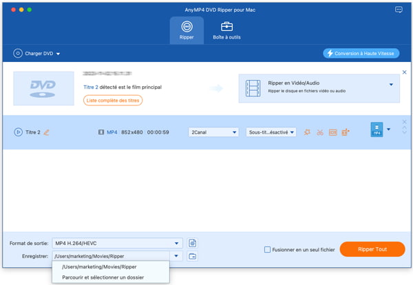Click the MP4 format label of Titre 2
The image size is (413, 285).
click(x=112, y=132)
